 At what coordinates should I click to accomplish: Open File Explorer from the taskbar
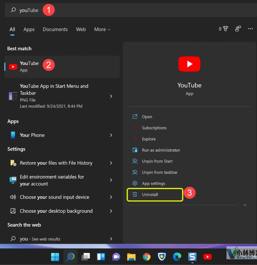[x=131, y=257]
